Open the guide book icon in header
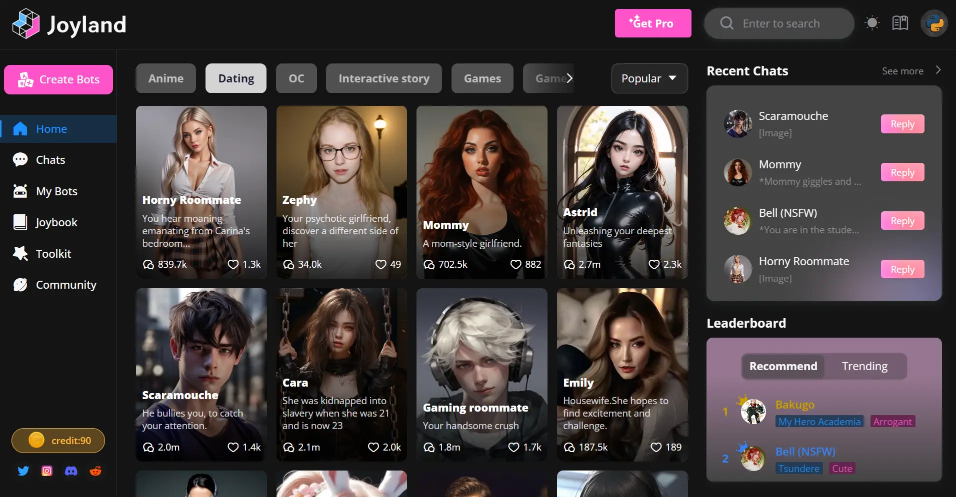The width and height of the screenshot is (956, 497). 900,23
